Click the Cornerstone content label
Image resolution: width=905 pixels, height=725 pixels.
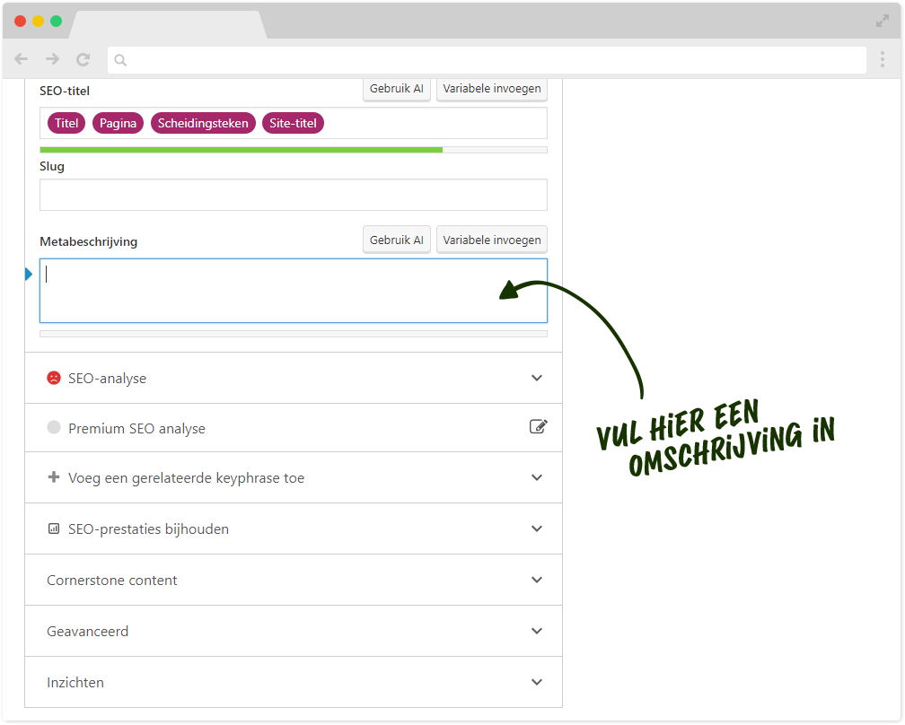(112, 581)
